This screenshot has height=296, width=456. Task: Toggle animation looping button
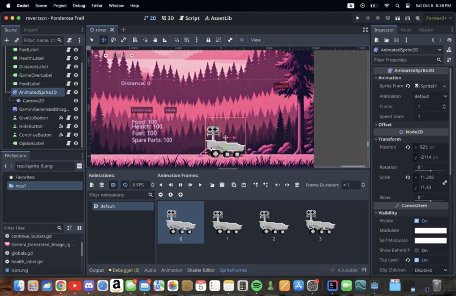click(x=125, y=185)
